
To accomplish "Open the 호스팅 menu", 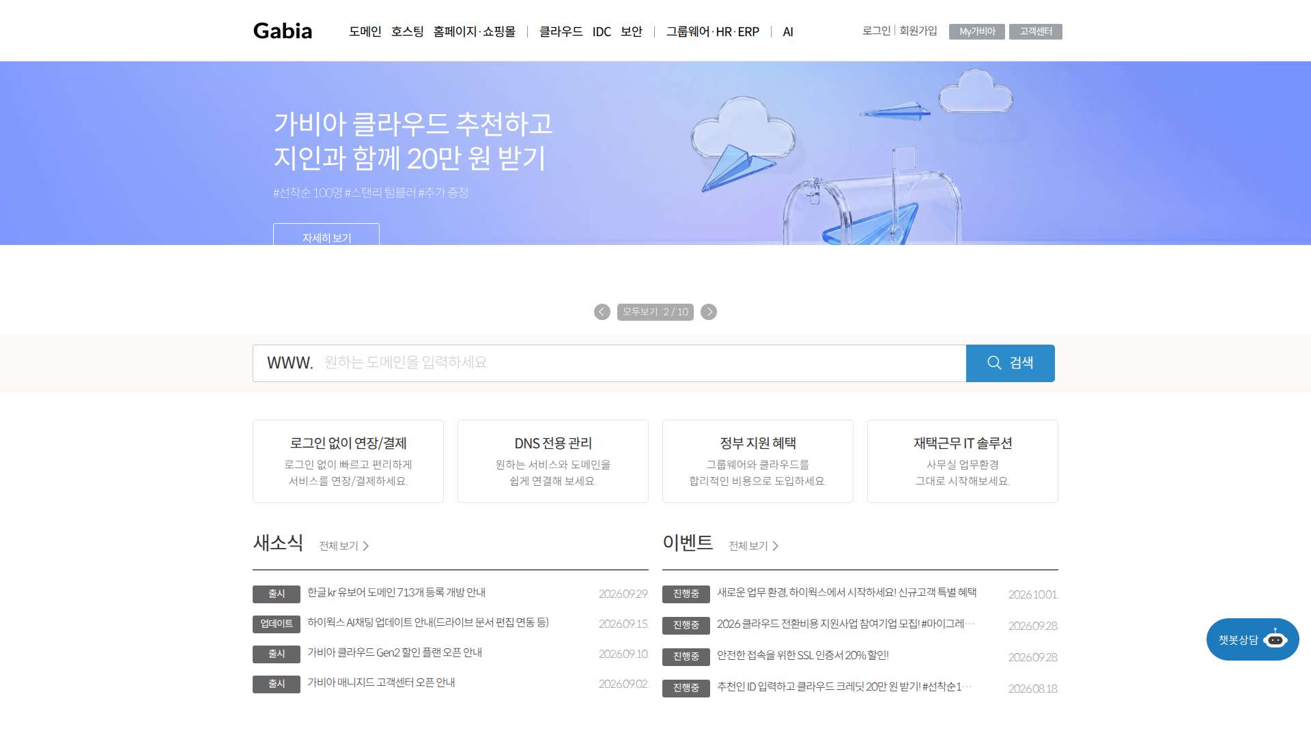I will point(407,31).
